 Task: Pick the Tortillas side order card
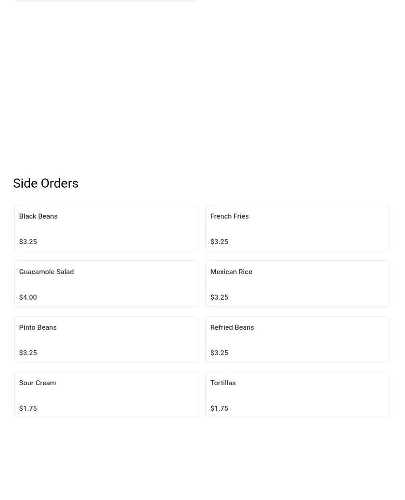(297, 394)
